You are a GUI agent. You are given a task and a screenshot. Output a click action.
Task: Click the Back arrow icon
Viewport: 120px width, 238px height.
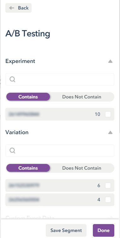[x=12, y=8]
